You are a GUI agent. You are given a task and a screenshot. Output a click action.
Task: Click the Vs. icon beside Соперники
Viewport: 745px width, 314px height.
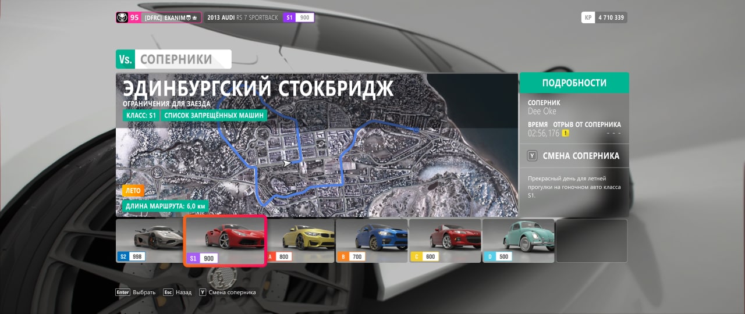pos(125,59)
